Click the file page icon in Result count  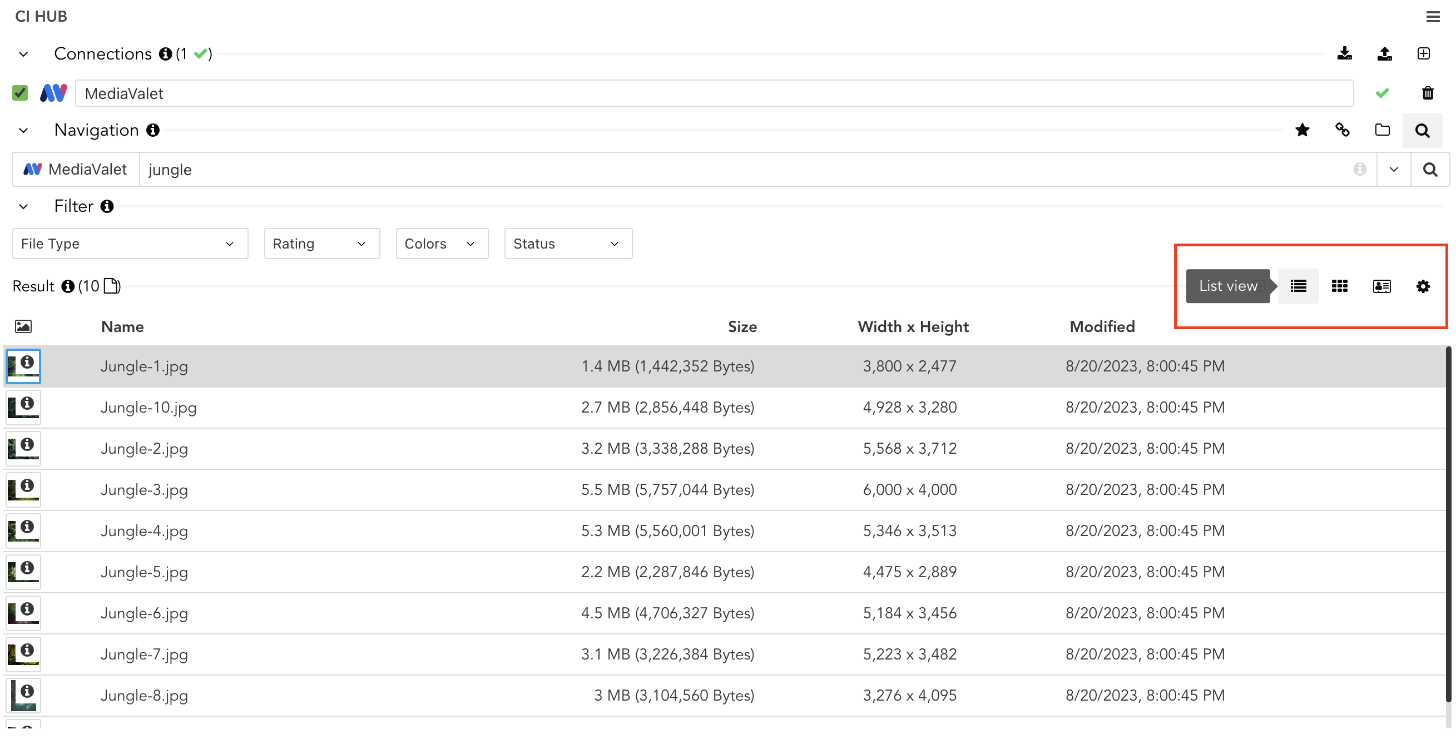111,286
